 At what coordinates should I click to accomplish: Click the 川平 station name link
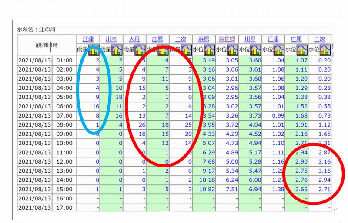pyautogui.click(x=250, y=39)
